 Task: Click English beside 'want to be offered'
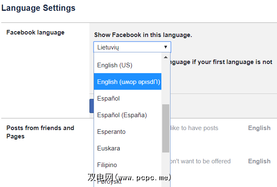[259, 161]
